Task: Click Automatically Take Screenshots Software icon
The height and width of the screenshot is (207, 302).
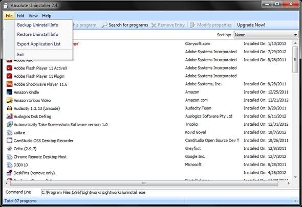Action: click(9, 125)
